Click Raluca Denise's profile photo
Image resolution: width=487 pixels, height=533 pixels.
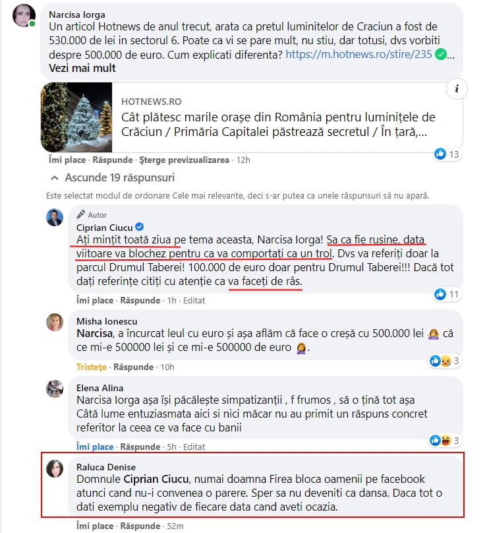tap(55, 469)
